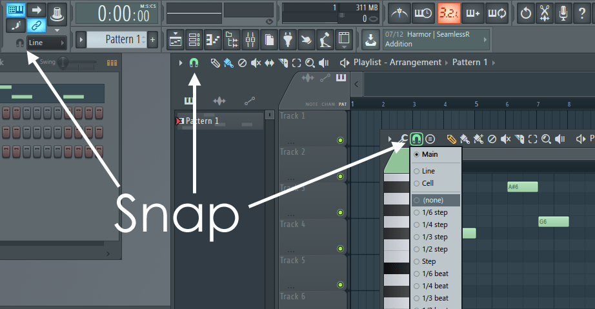Mute Track 1 via green LED
The width and height of the screenshot is (595, 309).
pyautogui.click(x=340, y=140)
